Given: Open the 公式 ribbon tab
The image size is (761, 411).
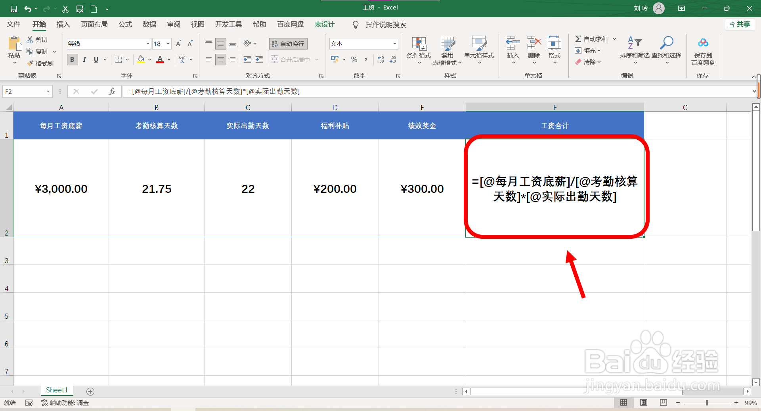Looking at the screenshot, I should (125, 24).
